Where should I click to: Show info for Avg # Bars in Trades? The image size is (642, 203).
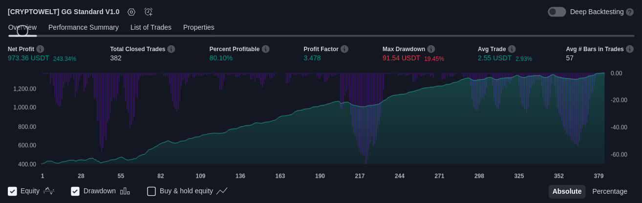(x=630, y=49)
